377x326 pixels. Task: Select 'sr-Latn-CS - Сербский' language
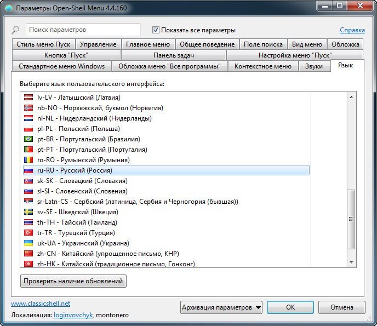pyautogui.click(x=138, y=202)
